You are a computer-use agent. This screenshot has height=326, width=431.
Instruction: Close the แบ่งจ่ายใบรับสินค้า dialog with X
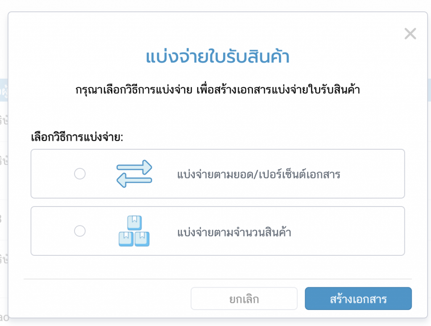[410, 34]
